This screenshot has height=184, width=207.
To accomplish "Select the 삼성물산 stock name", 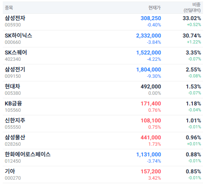I will click(15, 137).
